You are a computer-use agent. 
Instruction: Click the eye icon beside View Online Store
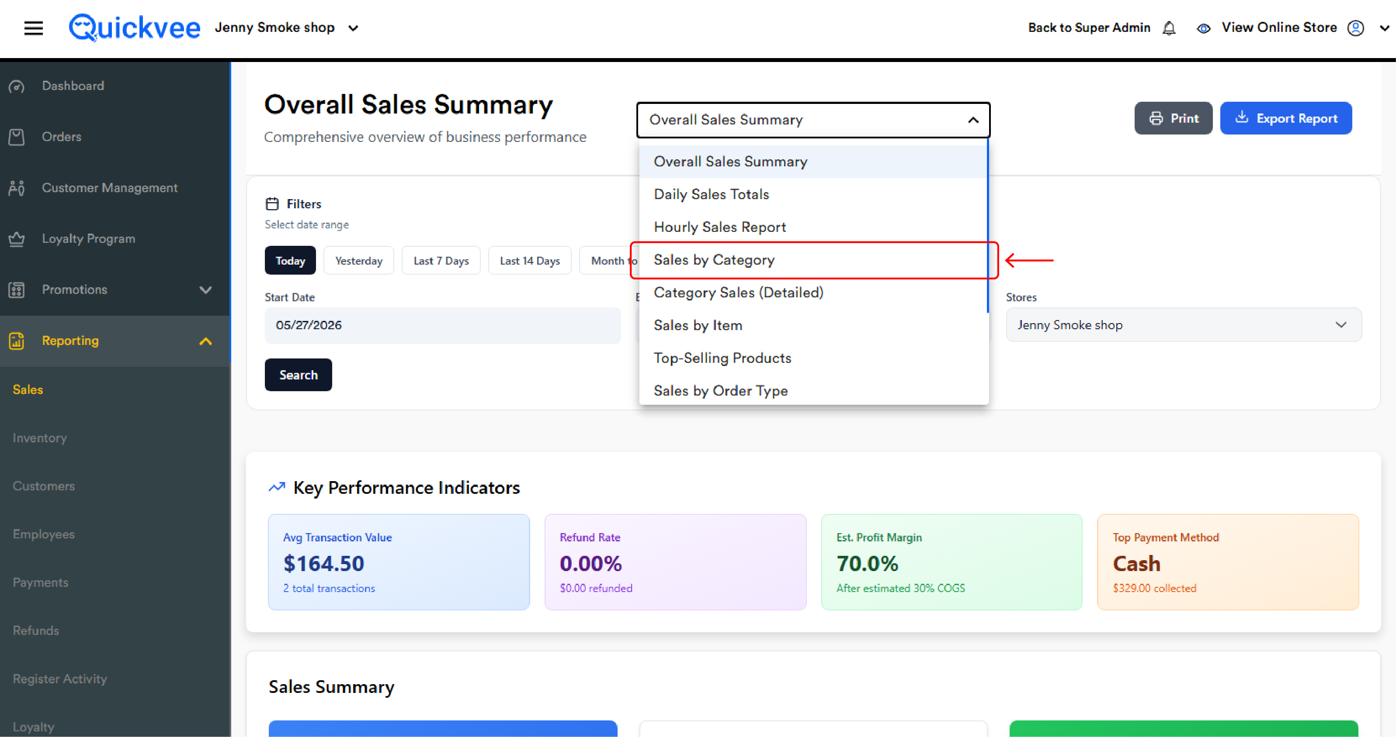pyautogui.click(x=1203, y=28)
